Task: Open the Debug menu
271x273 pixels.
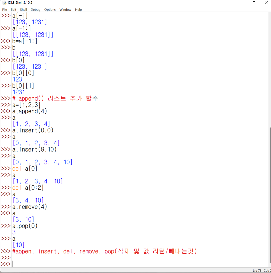Action: [x=36, y=10]
